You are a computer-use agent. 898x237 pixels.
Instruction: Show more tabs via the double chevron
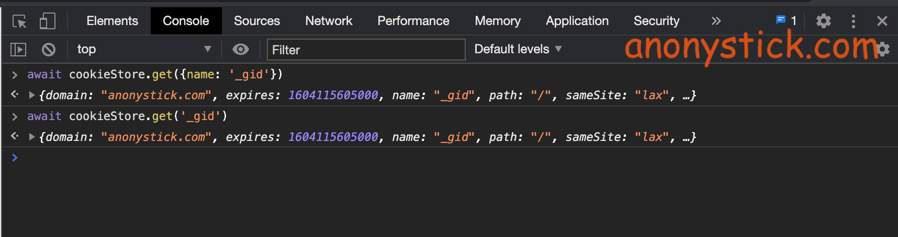point(716,21)
